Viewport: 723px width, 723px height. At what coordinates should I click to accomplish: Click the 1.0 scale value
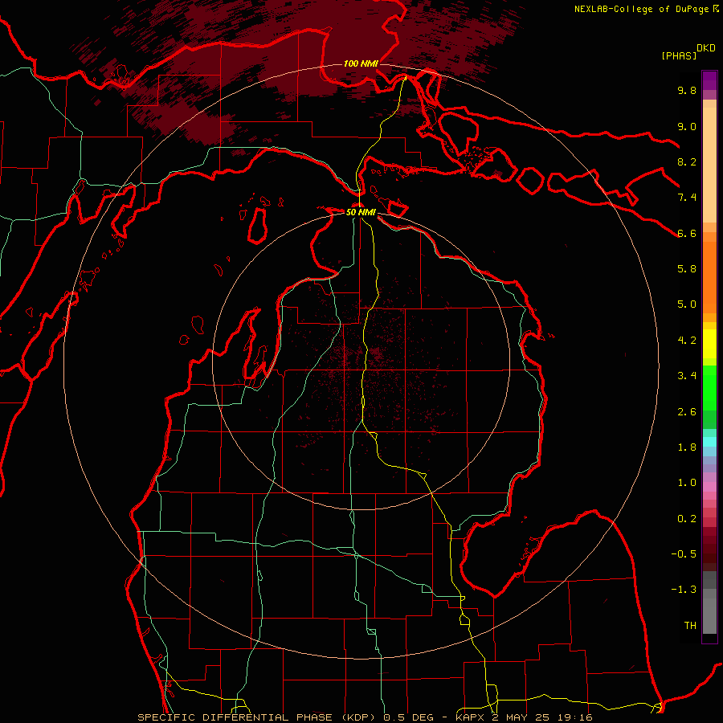coord(687,483)
